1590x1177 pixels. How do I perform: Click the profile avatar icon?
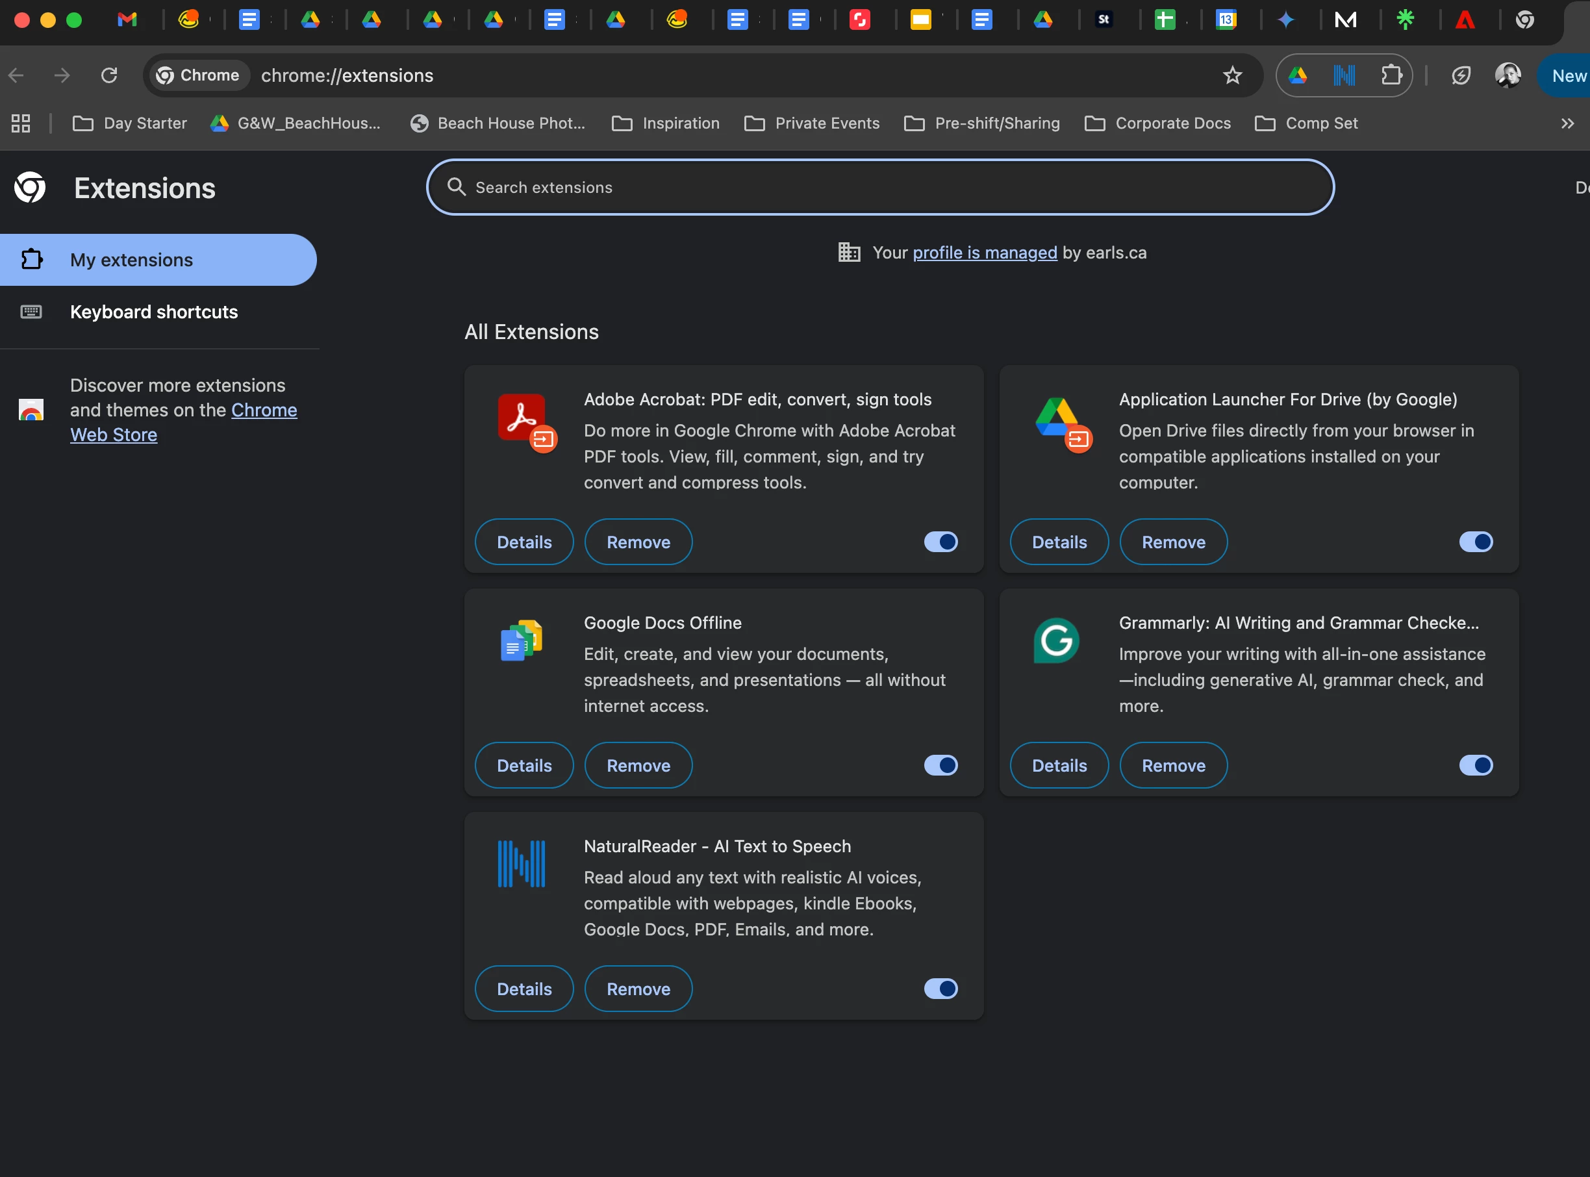(1508, 75)
